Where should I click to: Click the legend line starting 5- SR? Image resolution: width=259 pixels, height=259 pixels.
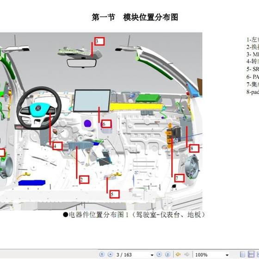click(x=253, y=69)
